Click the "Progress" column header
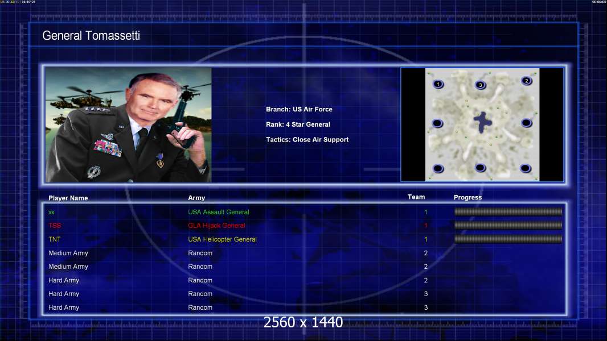The image size is (607, 341). coord(467,197)
